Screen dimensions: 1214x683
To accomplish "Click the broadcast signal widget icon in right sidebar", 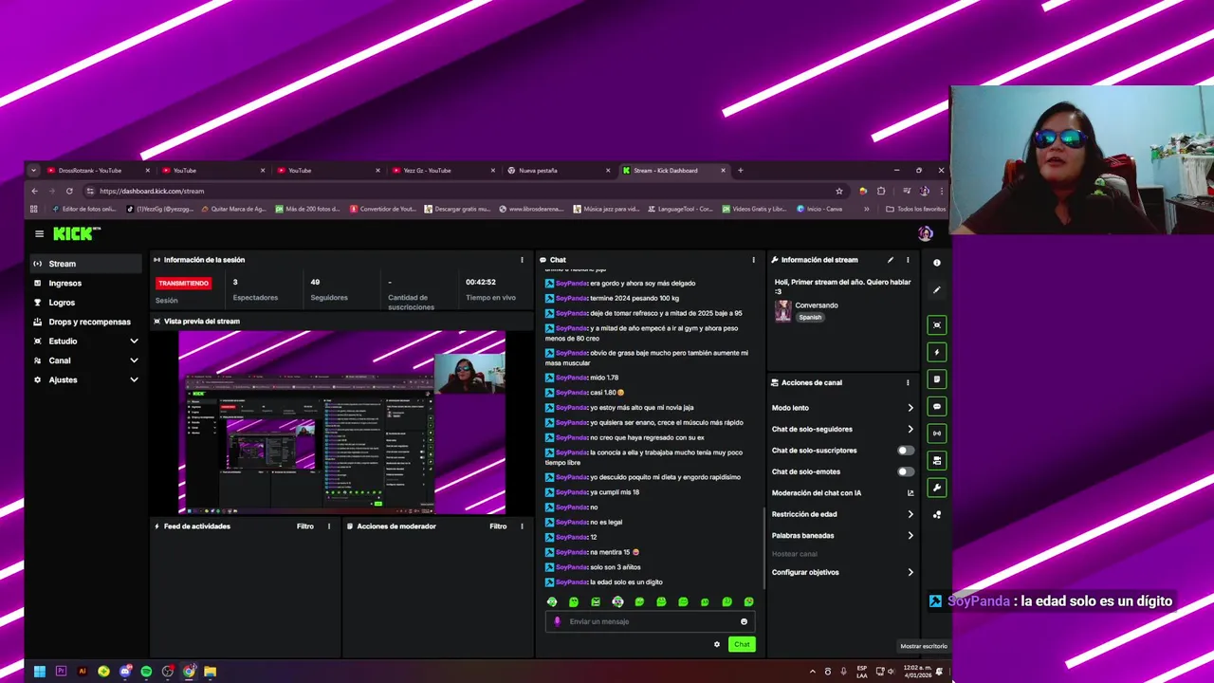I will [937, 434].
